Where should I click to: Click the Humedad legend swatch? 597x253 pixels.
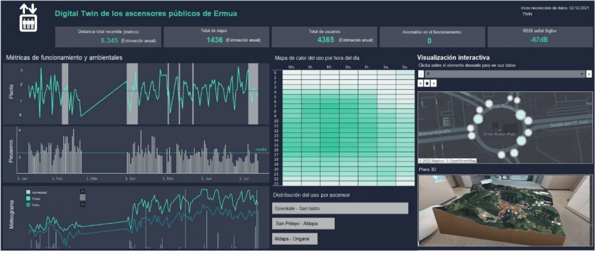[28, 191]
